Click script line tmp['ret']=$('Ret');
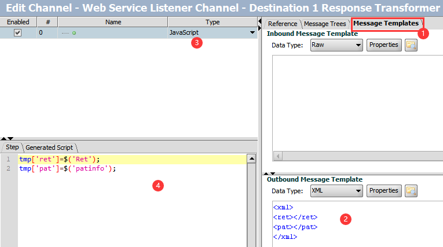 pyautogui.click(x=59, y=160)
